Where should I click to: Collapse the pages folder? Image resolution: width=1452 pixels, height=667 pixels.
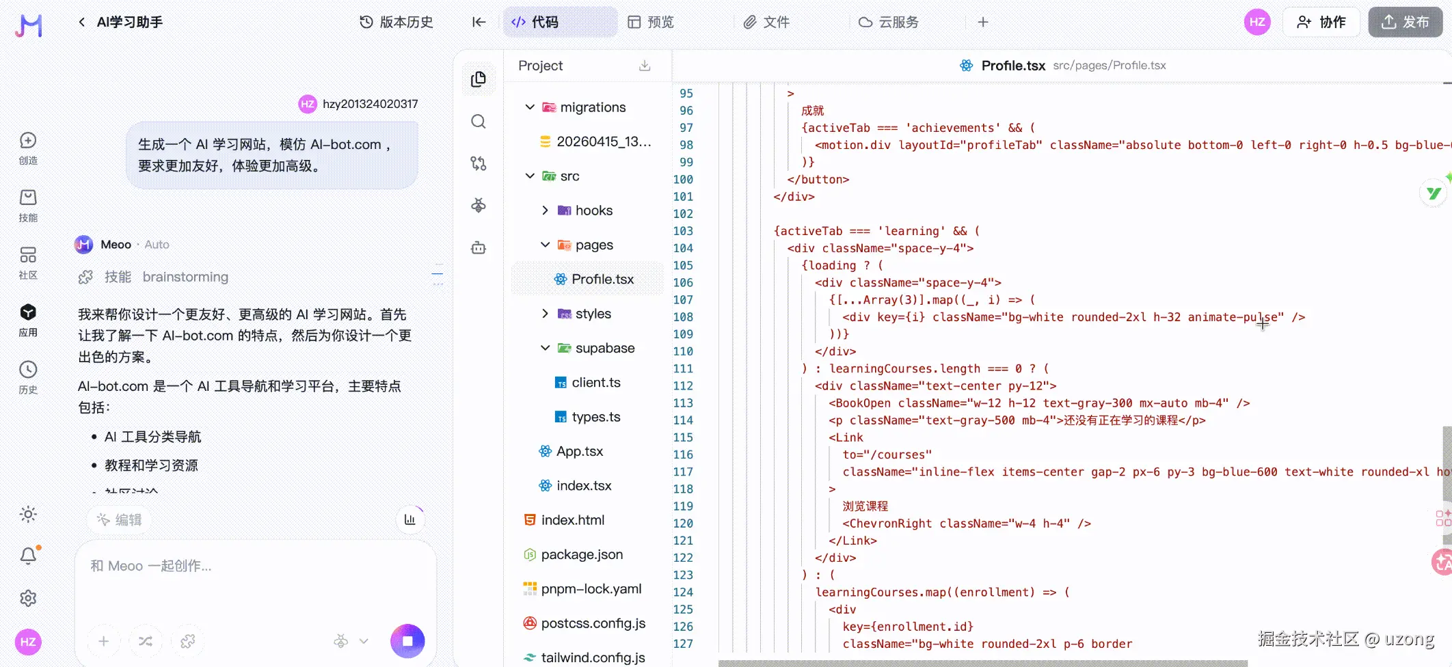coord(545,245)
